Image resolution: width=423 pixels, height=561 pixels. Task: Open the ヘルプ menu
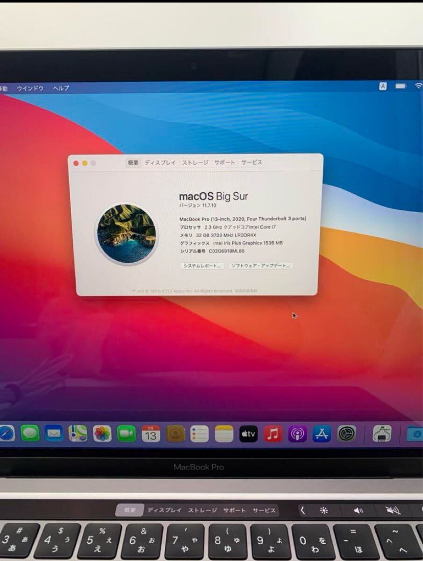pyautogui.click(x=61, y=88)
